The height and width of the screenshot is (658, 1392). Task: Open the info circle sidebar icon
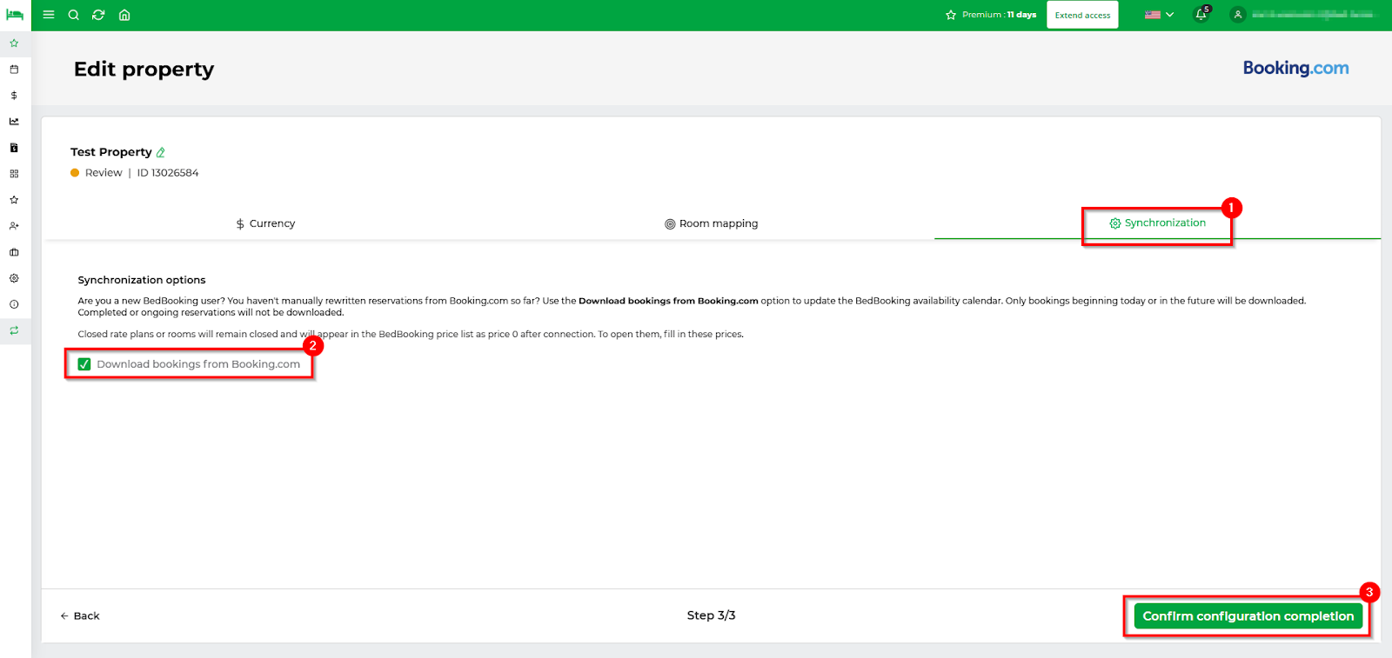click(14, 304)
